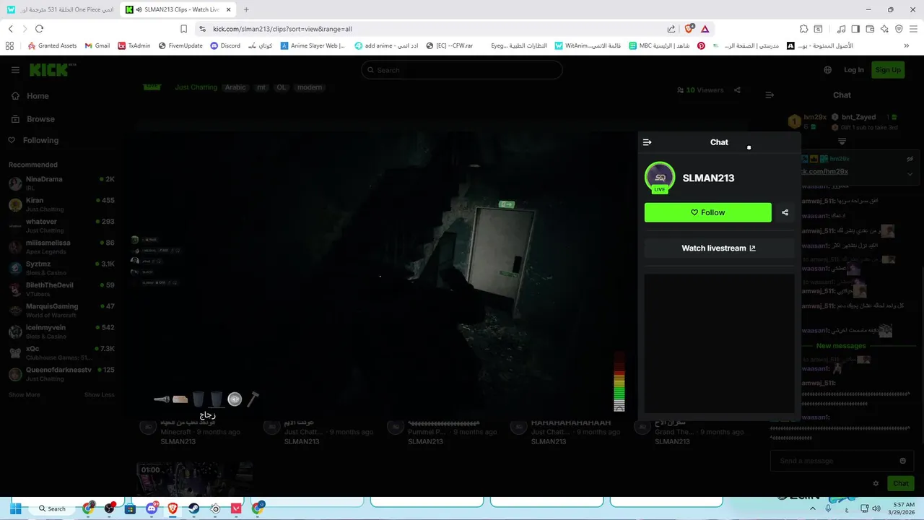This screenshot has height=520, width=924.
Task: Open SLMAN213's live avatar
Action: (x=660, y=178)
